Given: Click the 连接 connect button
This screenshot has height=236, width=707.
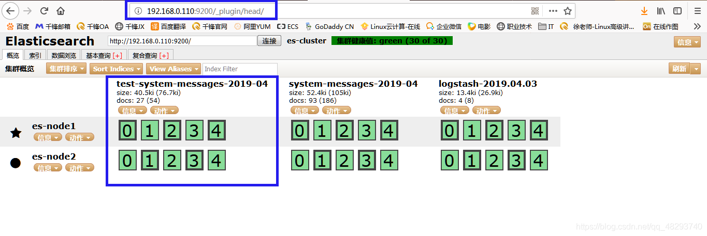Looking at the screenshot, I should coord(269,41).
